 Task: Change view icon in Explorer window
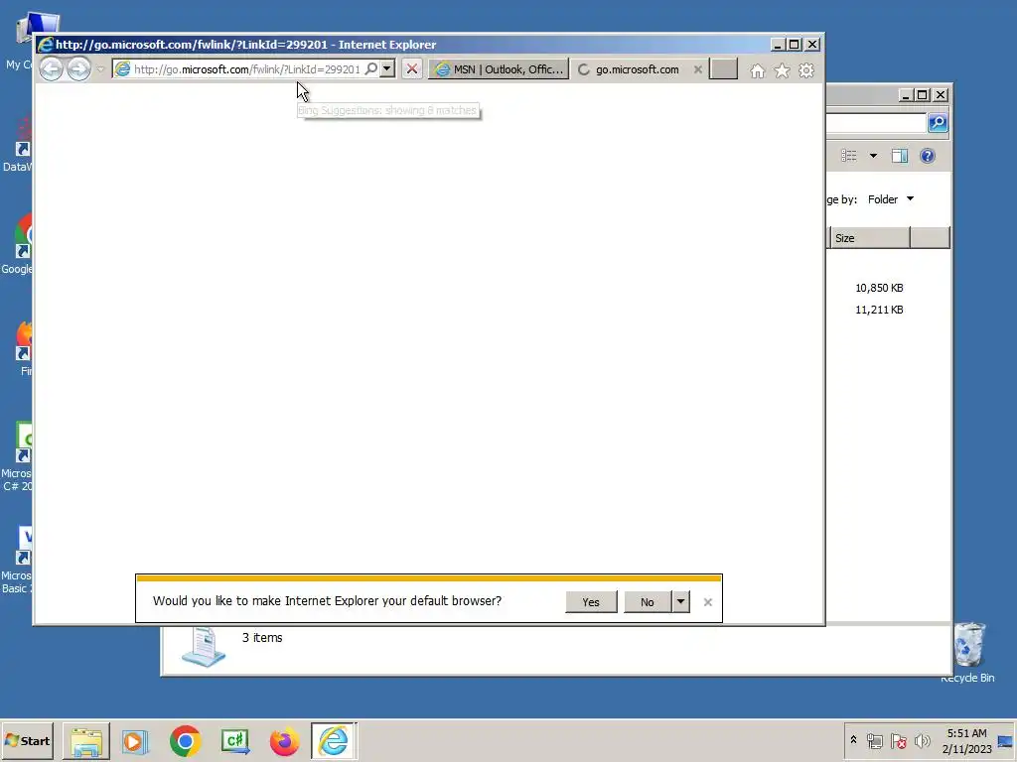(849, 156)
